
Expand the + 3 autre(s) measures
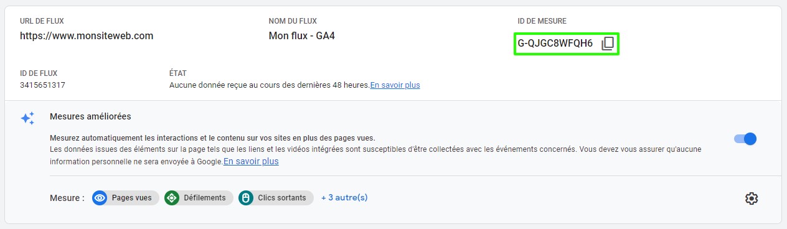pyautogui.click(x=344, y=198)
